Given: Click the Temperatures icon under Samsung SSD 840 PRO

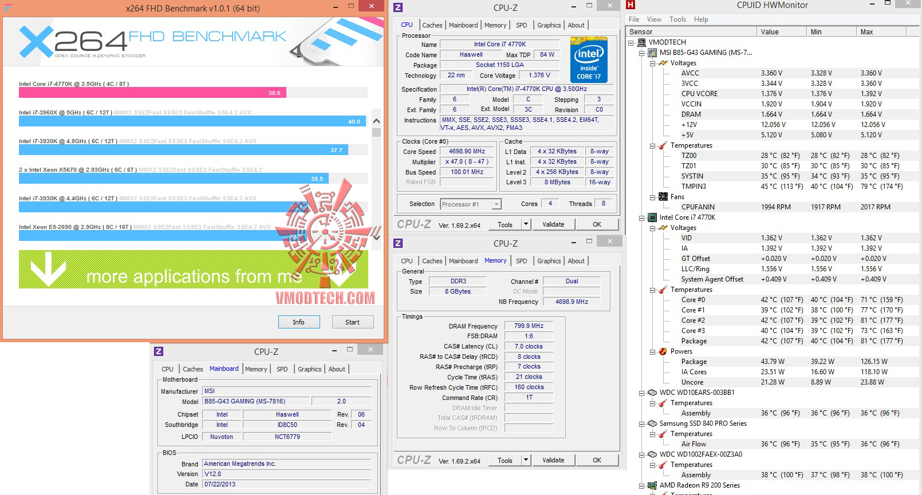Looking at the screenshot, I should coord(663,434).
